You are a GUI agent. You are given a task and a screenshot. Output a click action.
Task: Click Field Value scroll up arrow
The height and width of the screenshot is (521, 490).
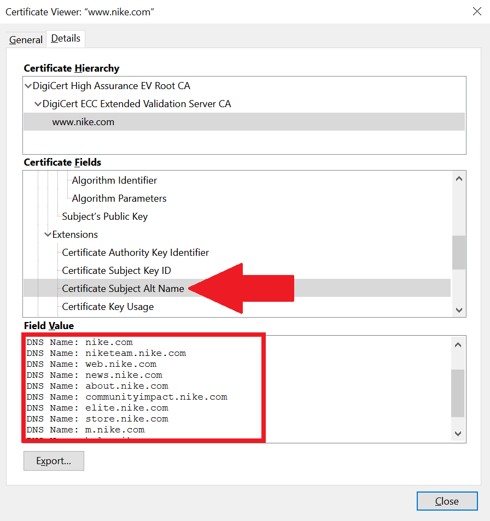point(458,344)
